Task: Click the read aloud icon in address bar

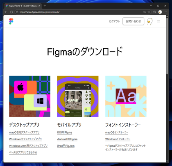Action: (145, 12)
